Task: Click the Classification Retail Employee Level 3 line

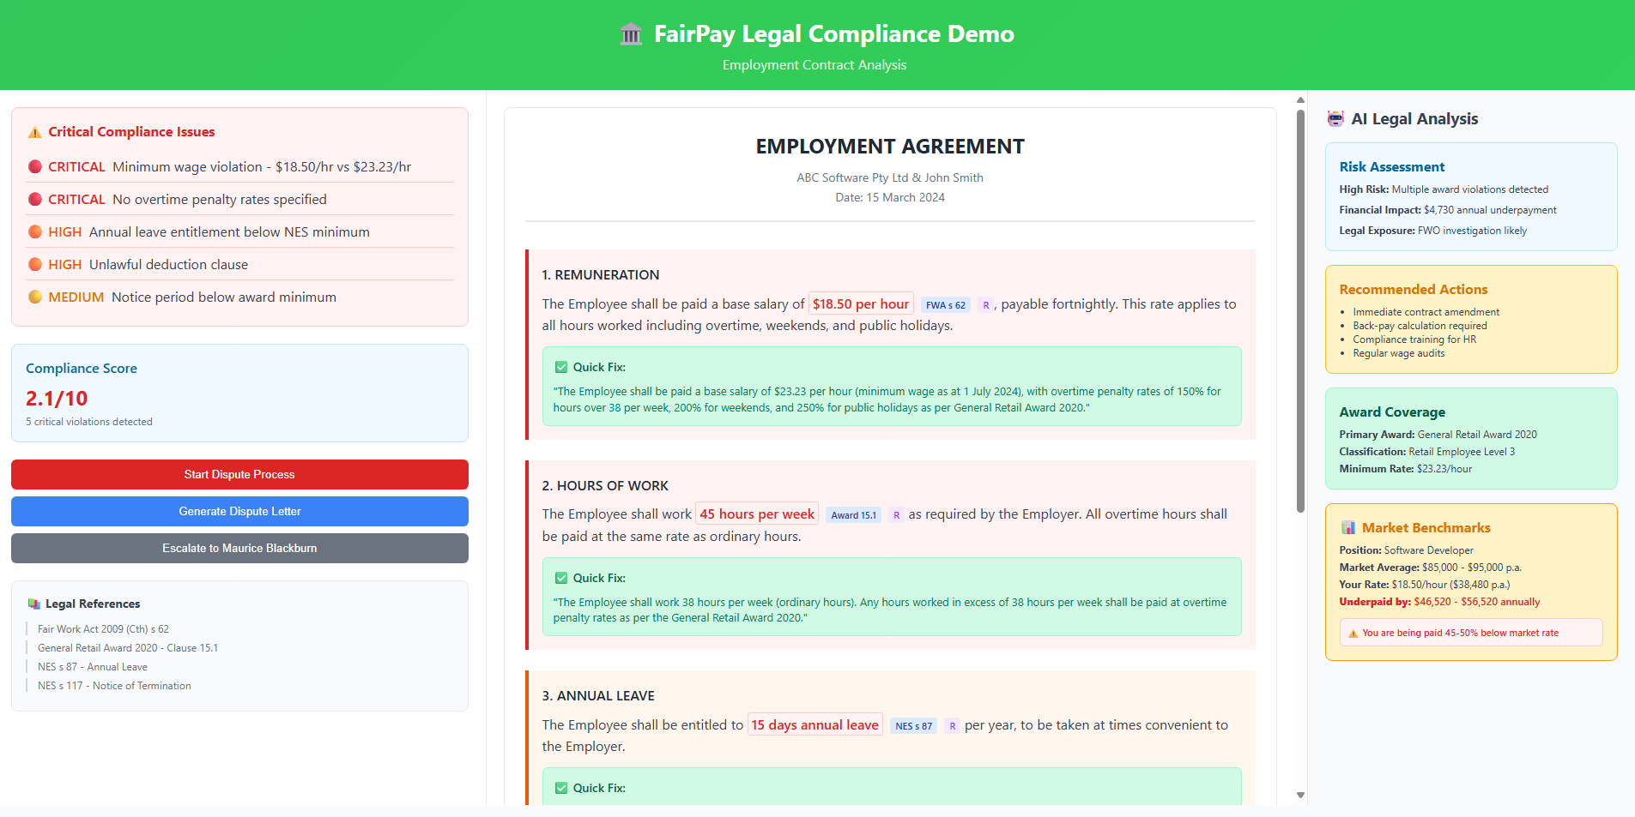Action: click(1426, 452)
